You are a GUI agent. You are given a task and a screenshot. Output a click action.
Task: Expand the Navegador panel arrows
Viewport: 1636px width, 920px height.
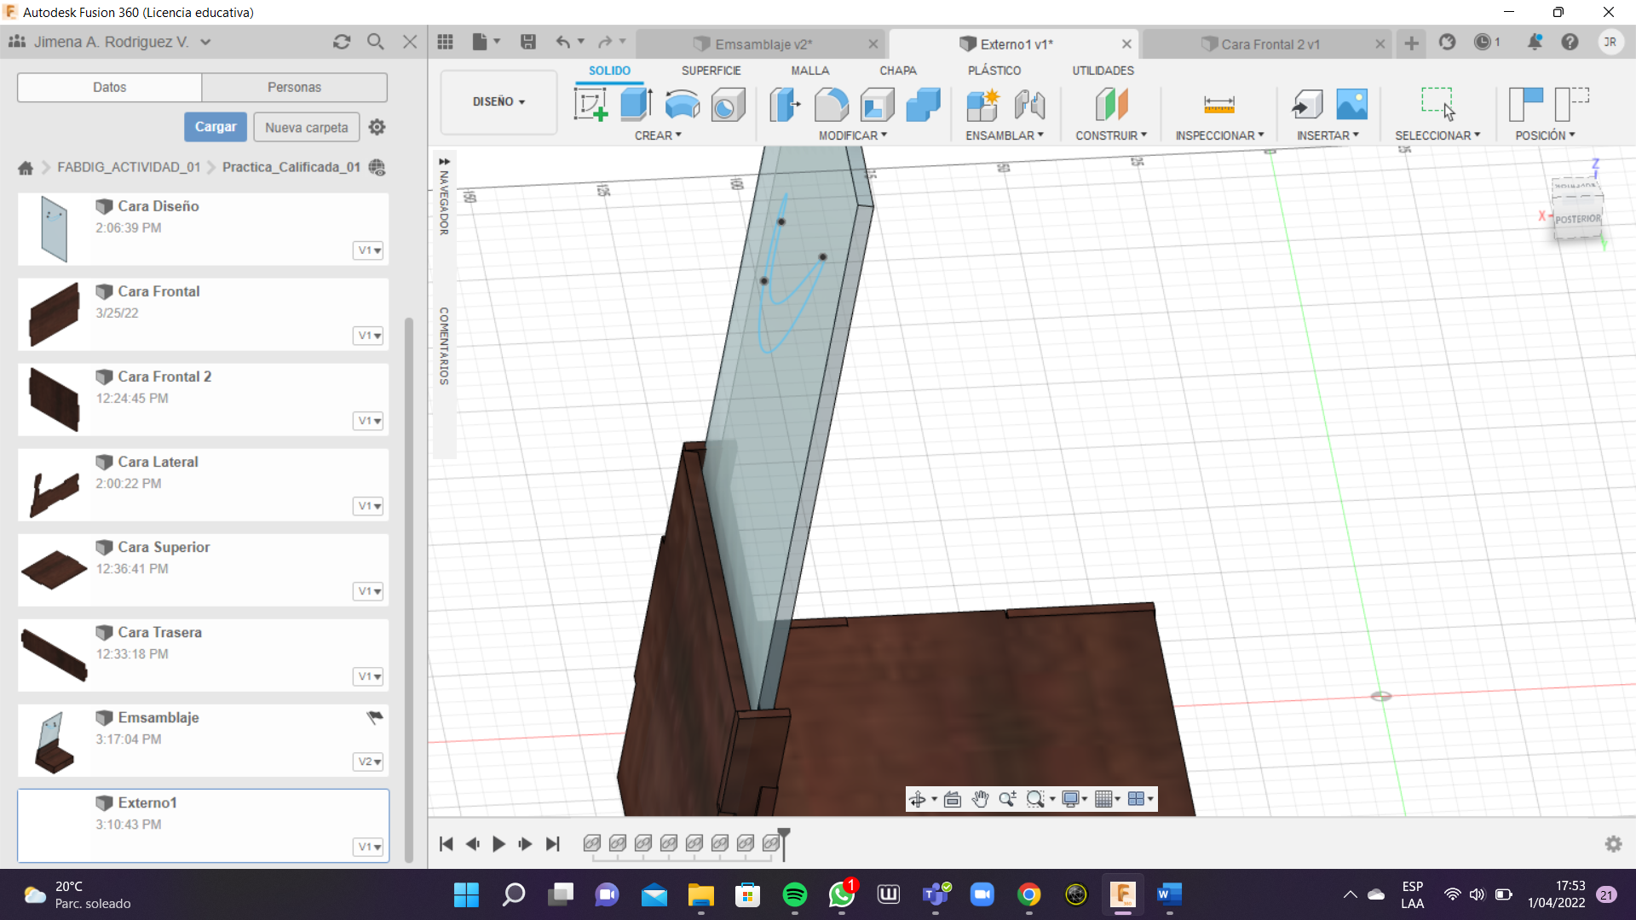point(444,161)
